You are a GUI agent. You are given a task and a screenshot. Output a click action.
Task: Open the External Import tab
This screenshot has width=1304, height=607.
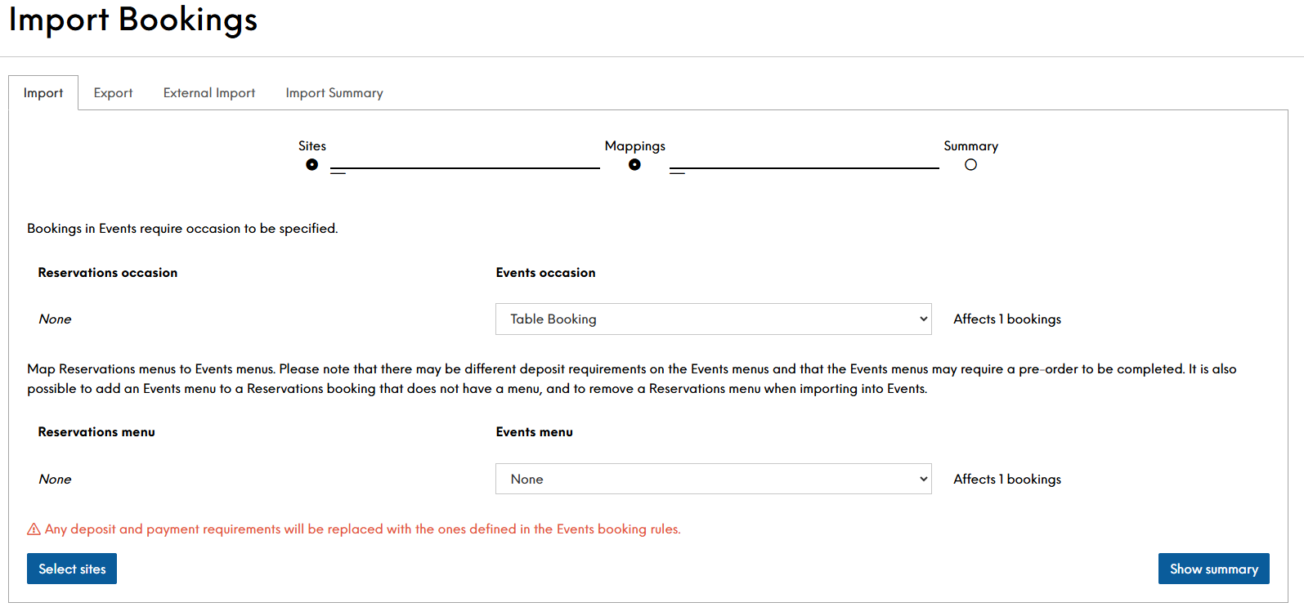(x=209, y=93)
